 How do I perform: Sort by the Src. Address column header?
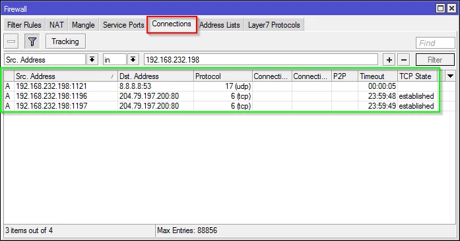[x=66, y=76]
